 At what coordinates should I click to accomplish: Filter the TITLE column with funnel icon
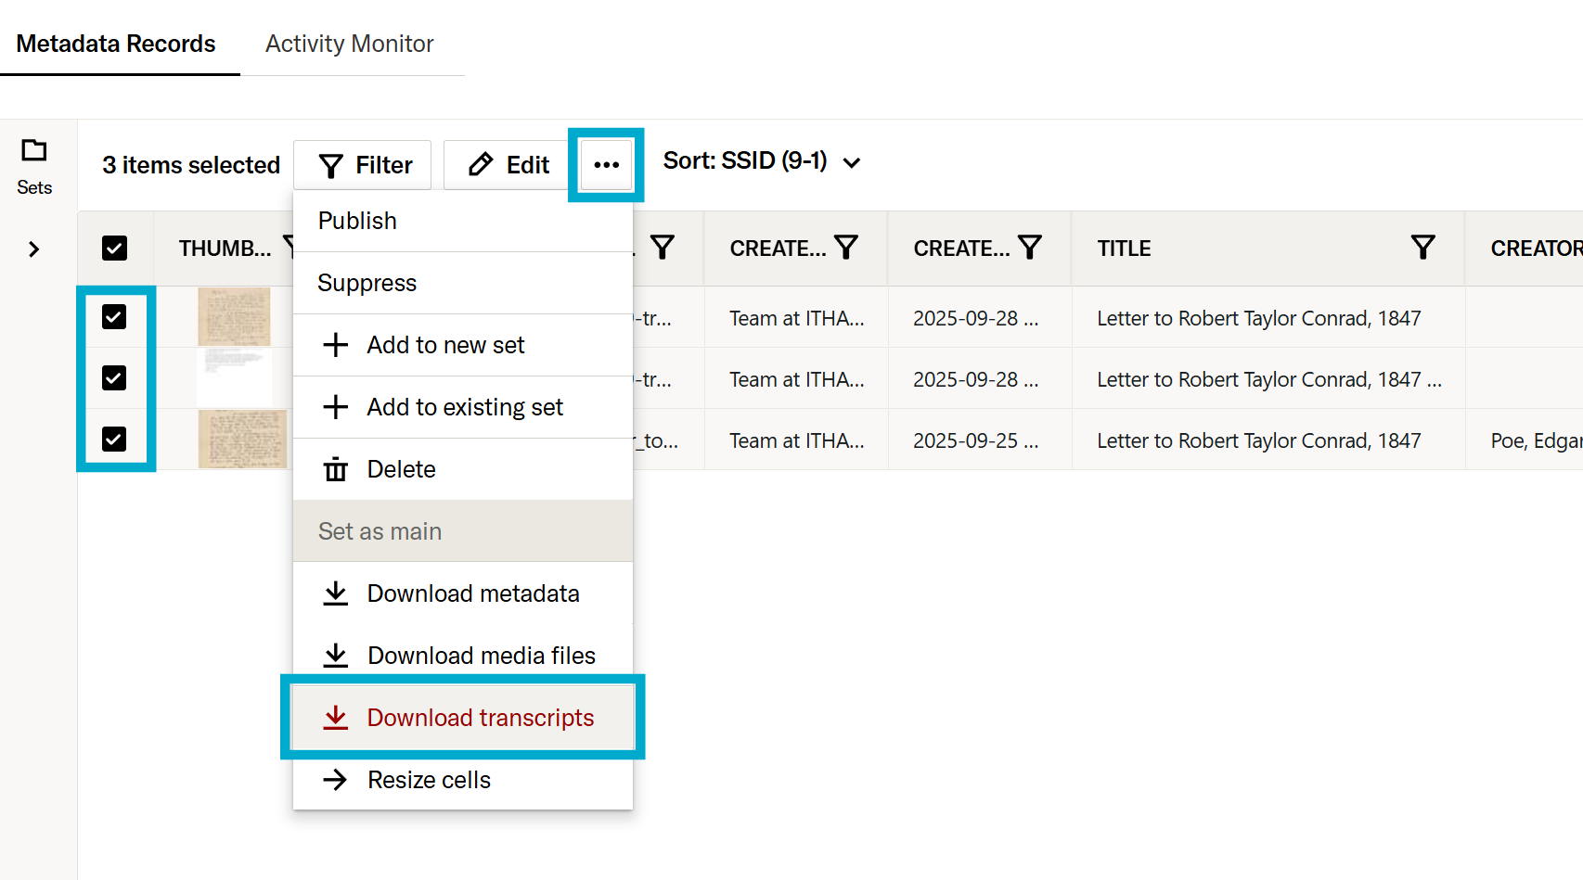[1422, 248]
